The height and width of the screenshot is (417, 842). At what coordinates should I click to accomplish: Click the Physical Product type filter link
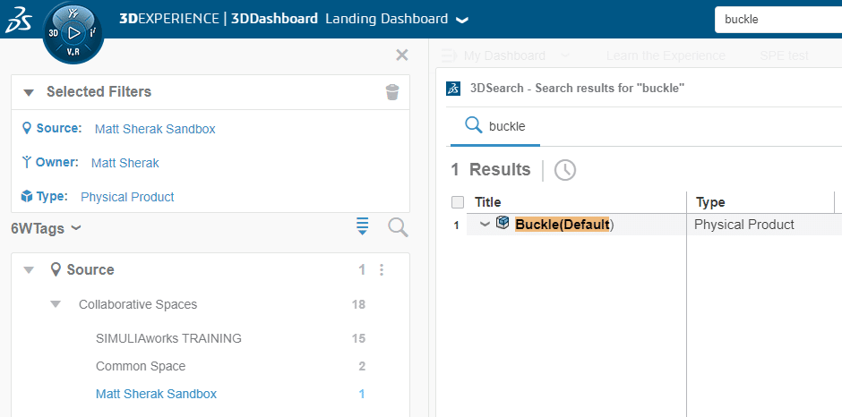coord(127,197)
